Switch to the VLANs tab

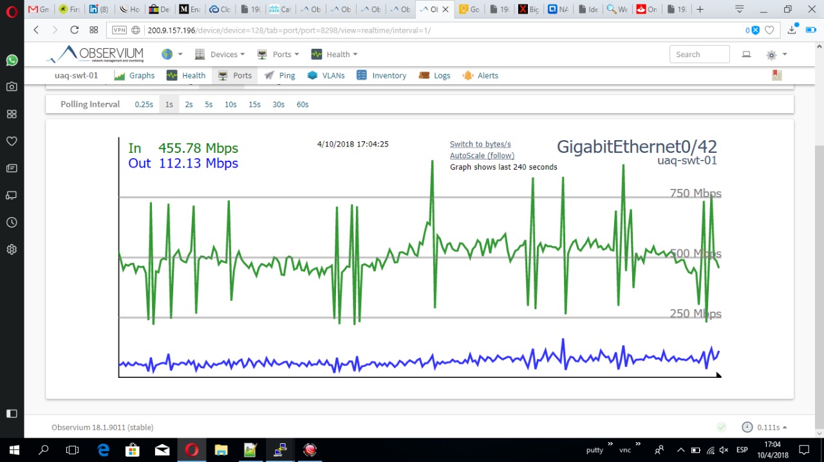326,75
